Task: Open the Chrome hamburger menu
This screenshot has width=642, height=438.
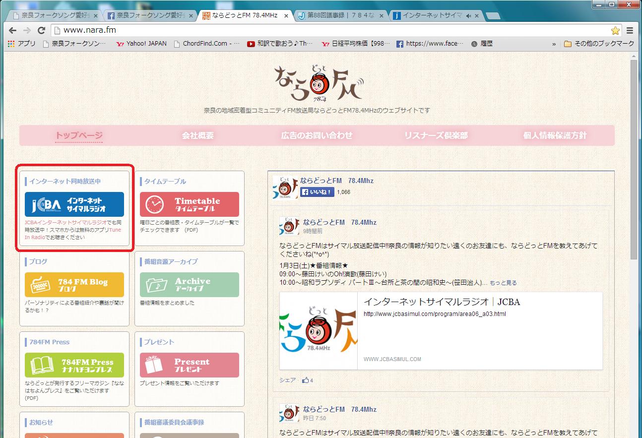Action: pos(630,30)
